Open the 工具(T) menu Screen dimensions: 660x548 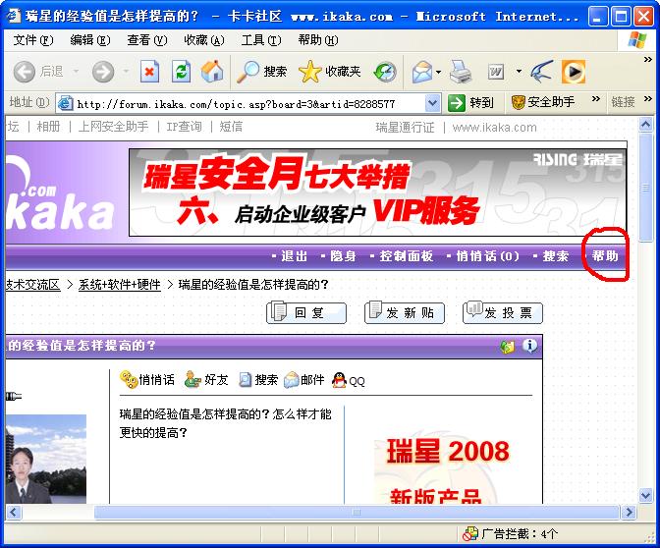[261, 40]
